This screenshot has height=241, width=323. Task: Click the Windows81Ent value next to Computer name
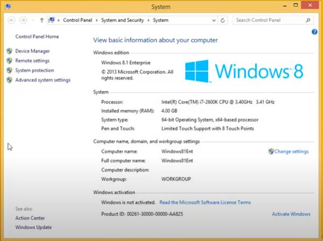point(177,152)
